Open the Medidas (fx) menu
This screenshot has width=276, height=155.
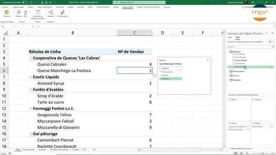(x=19, y=14)
